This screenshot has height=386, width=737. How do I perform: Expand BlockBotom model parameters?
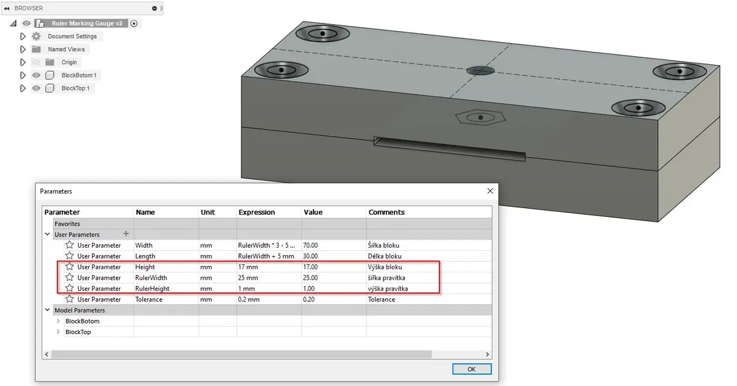click(58, 321)
